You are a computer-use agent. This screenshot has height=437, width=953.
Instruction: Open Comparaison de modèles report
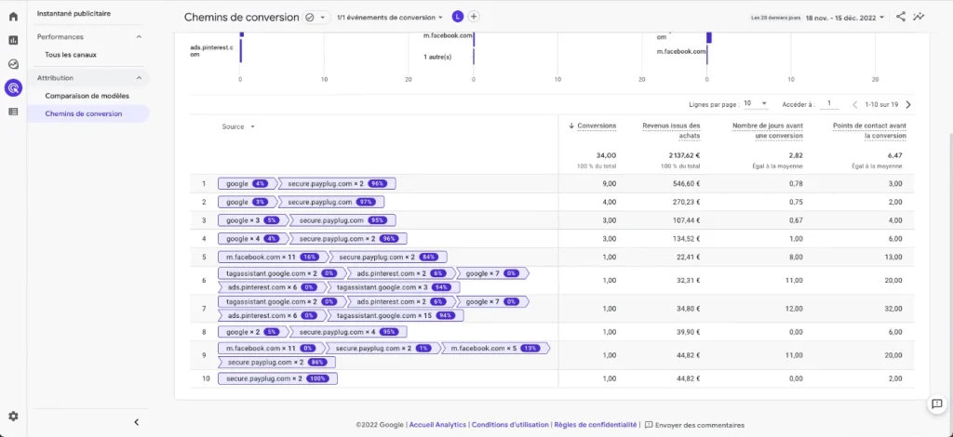pos(87,96)
